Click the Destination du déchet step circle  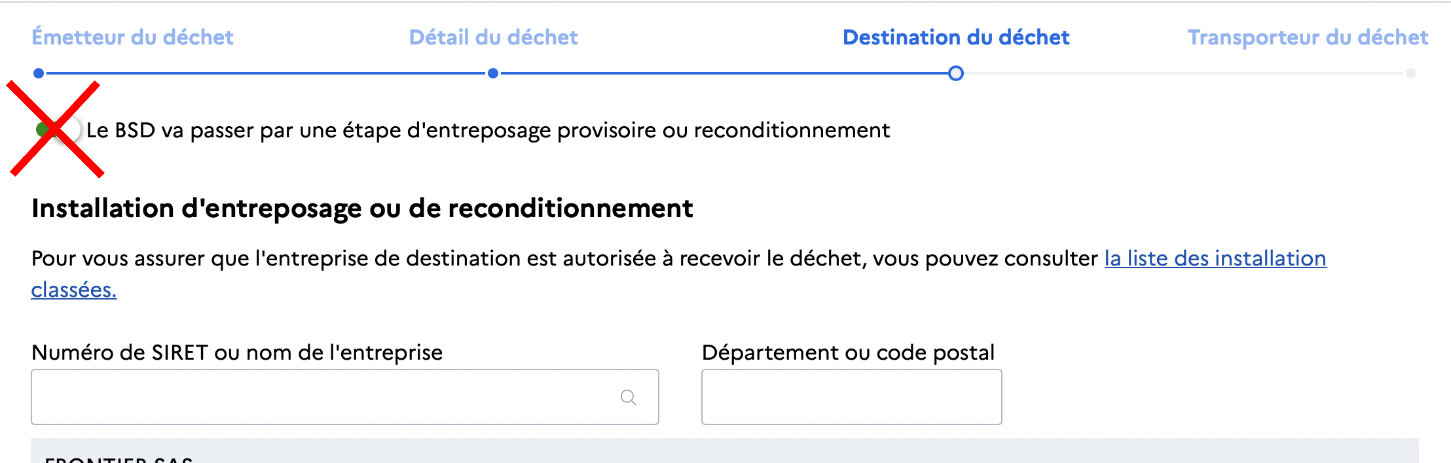coord(955,73)
